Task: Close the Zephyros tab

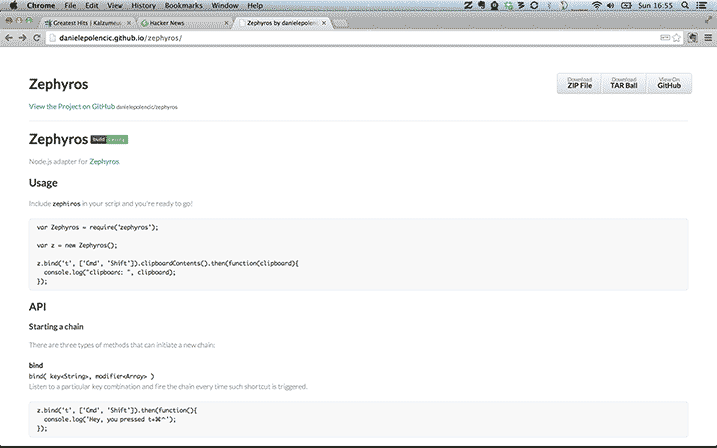Action: [324, 22]
